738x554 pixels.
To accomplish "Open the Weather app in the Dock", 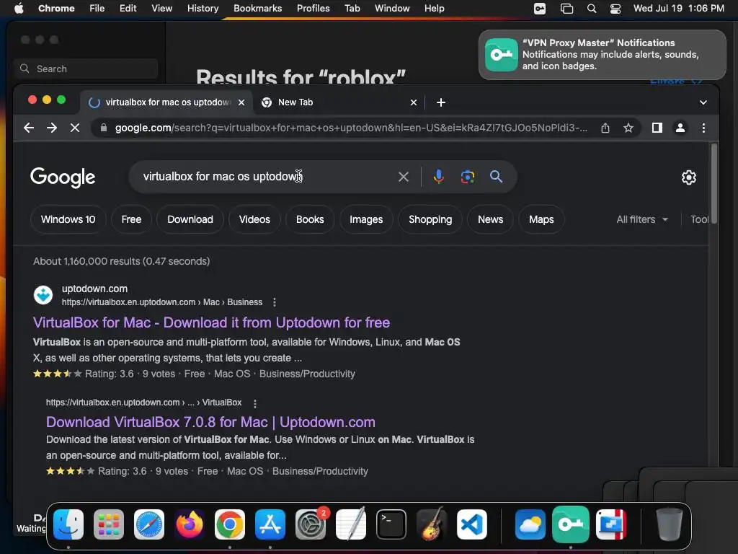I will click(x=530, y=524).
